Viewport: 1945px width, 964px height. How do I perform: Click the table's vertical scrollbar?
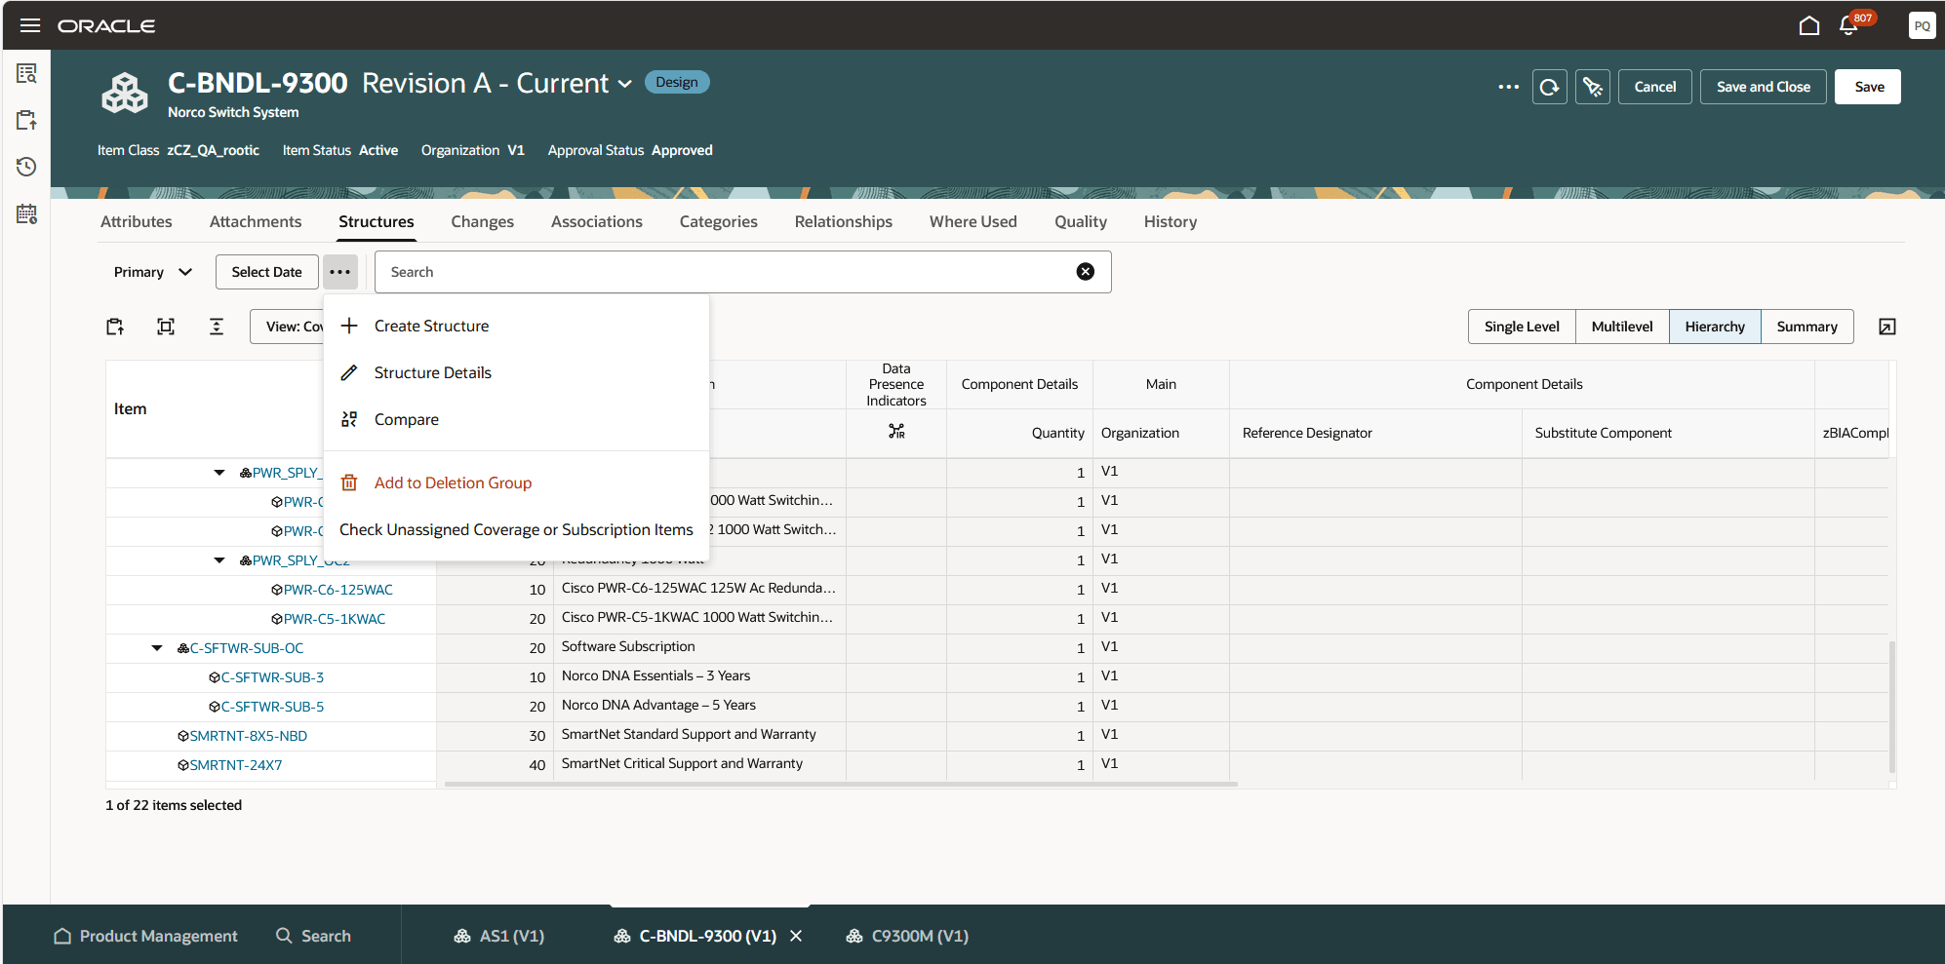click(1892, 707)
